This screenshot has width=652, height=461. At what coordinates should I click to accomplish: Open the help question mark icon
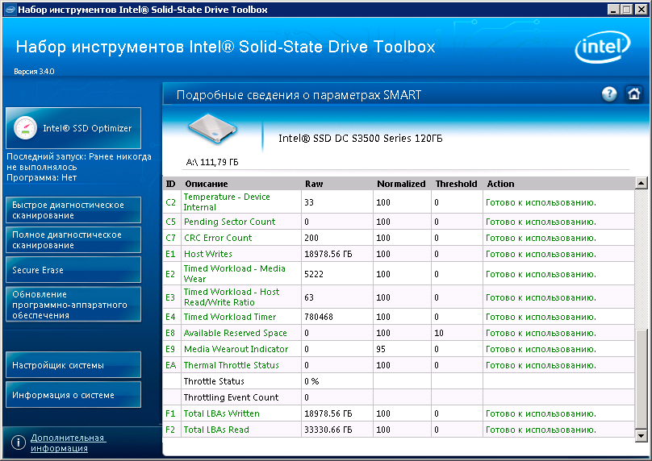point(609,94)
